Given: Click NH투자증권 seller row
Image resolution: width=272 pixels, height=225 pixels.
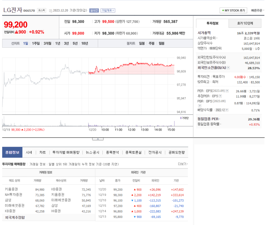Looking at the screenshot, I should (13, 195).
